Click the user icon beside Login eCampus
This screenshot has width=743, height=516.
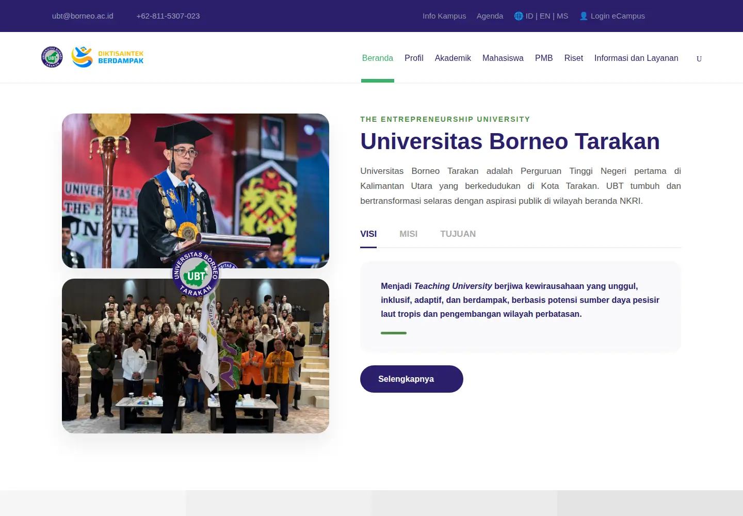pyautogui.click(x=584, y=16)
